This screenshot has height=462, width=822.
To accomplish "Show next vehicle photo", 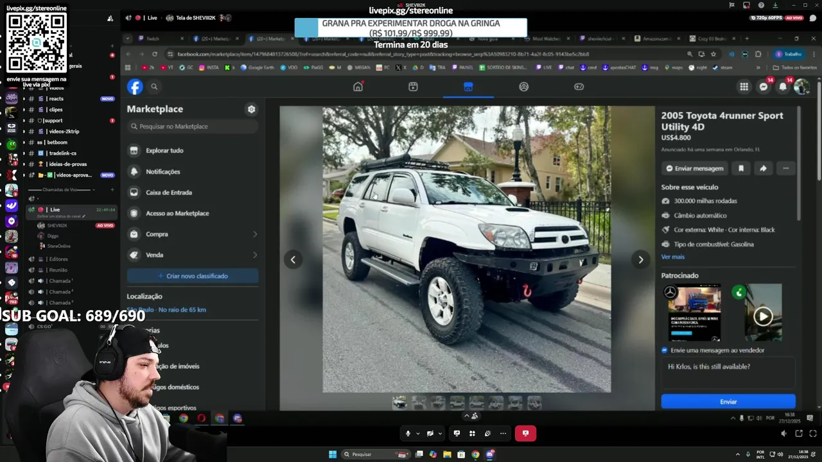I will click(x=640, y=259).
